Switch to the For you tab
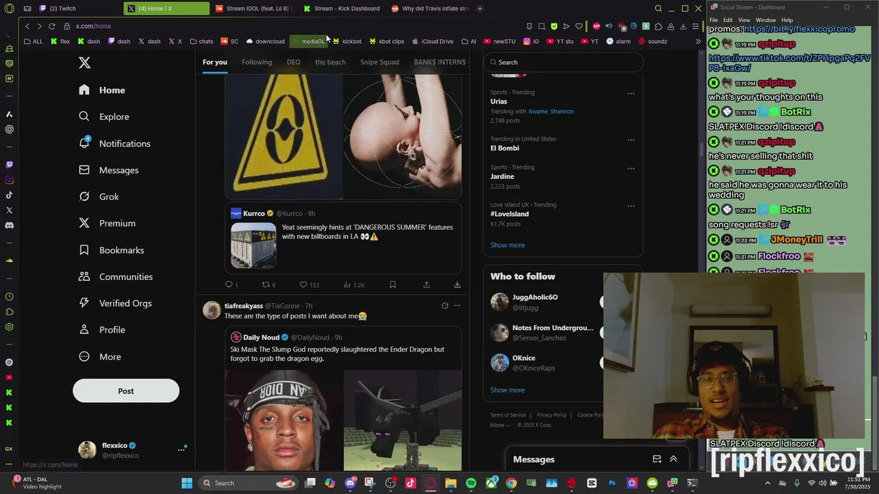 click(215, 62)
